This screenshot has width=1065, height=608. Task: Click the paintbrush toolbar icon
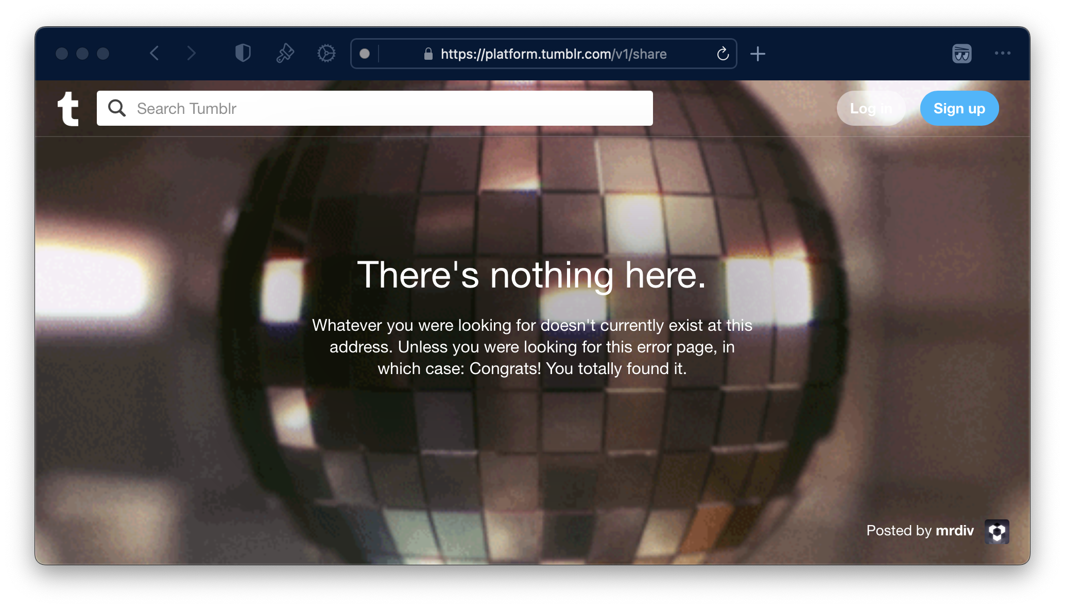(285, 53)
